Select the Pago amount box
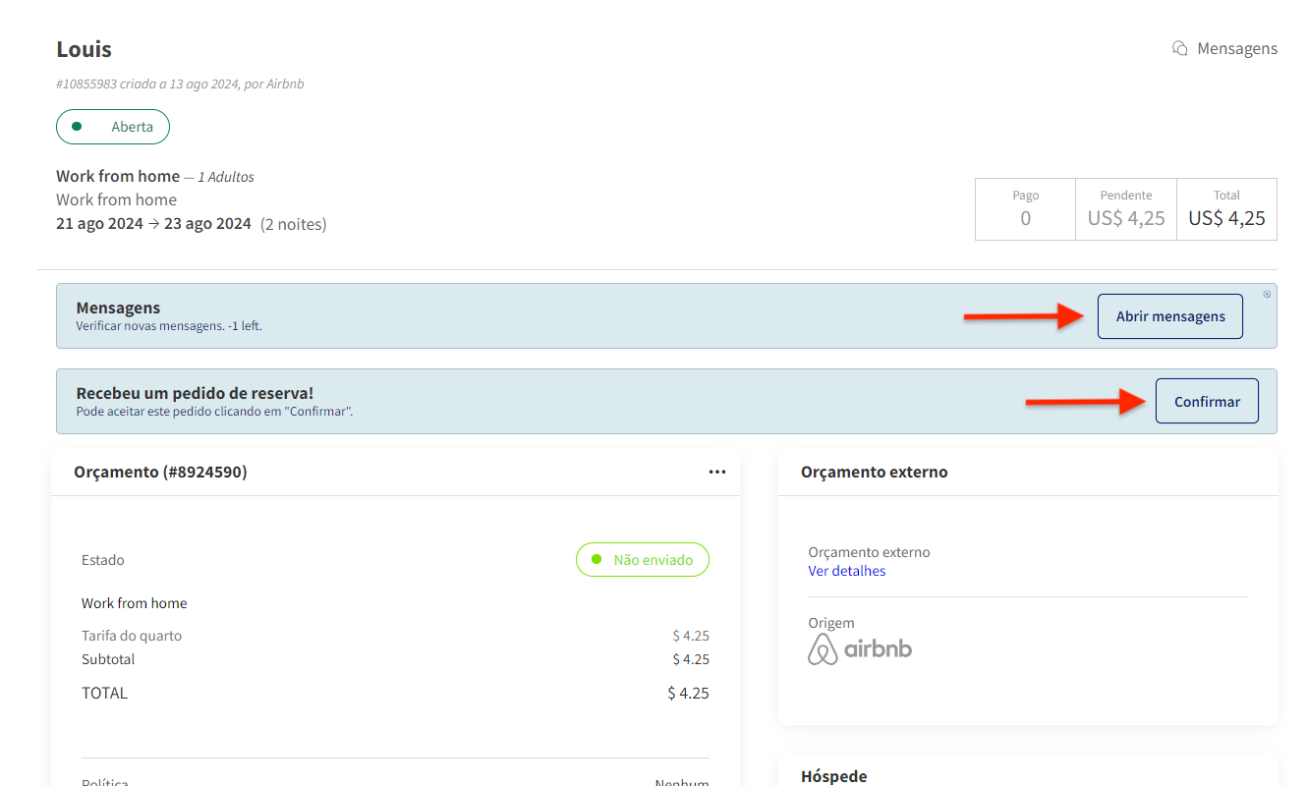Screen dimensions: 1308x786 (x=1025, y=208)
